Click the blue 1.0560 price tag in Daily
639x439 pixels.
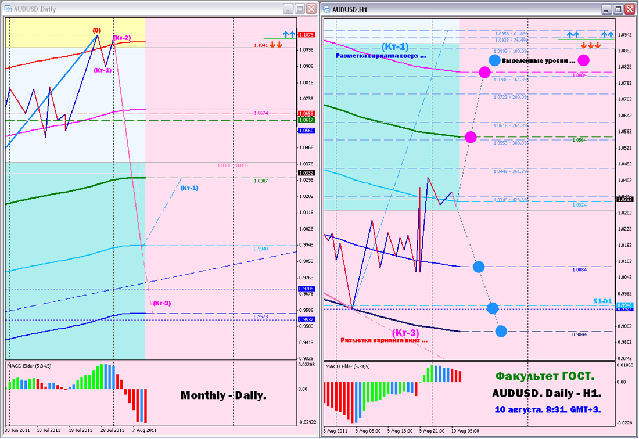click(306, 131)
